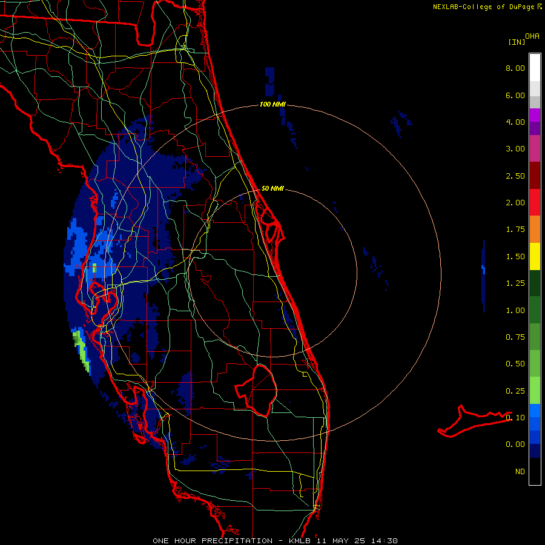Viewport: 545px width, 545px height.
Task: Select the '2.00' scale value
Action: [x=515, y=203]
